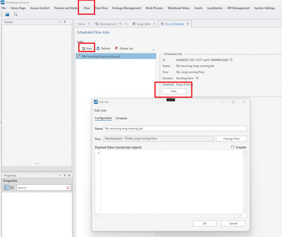The height and width of the screenshot is (237, 282).
Task: Click the Save icon in the toolbar
Action: pos(7,14)
